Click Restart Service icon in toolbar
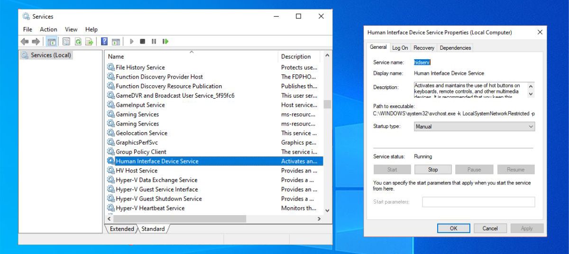 point(165,42)
